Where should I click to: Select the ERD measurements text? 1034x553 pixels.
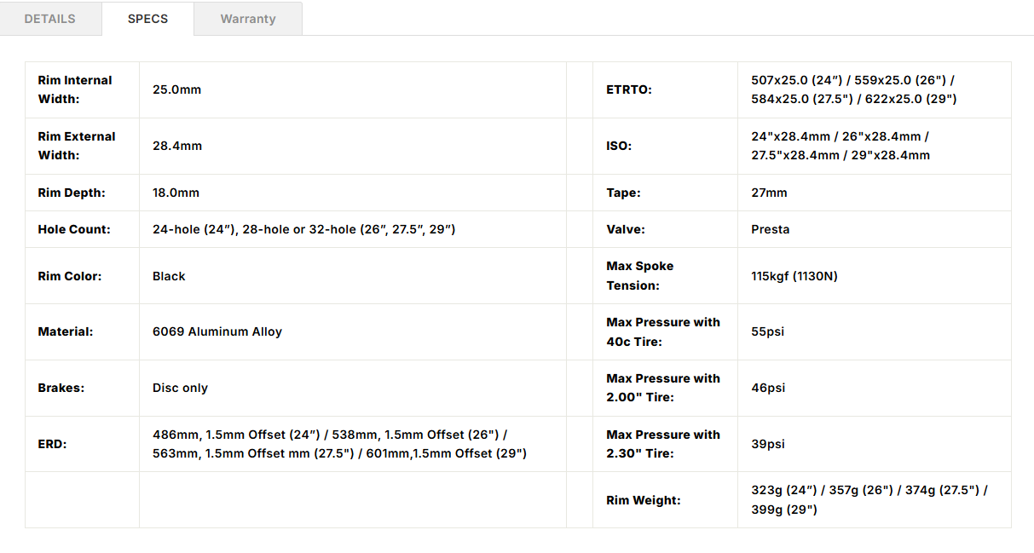339,444
